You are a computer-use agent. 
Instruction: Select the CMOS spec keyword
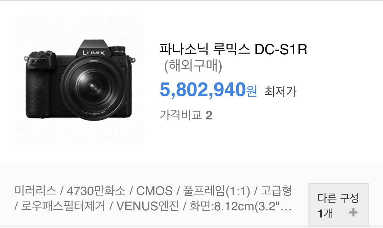[x=154, y=191]
